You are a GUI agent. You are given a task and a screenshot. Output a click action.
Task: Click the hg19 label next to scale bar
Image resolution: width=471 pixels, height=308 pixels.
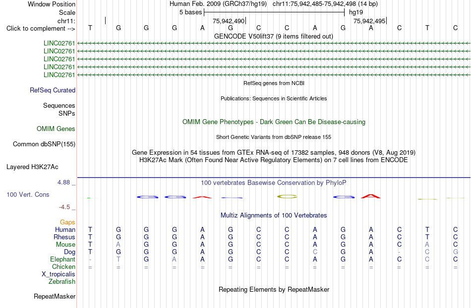(x=356, y=12)
